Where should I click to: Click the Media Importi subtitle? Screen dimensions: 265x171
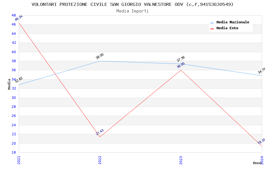[x=132, y=11]
